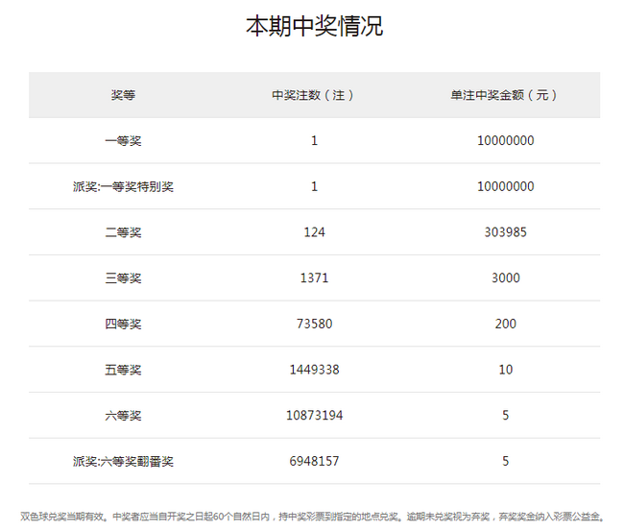624x530 pixels.
Task: Select the 3000 prize amount for 三等奖
Action: click(x=505, y=278)
